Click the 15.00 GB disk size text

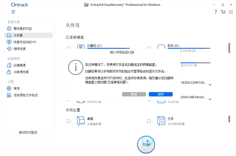[173, 102]
